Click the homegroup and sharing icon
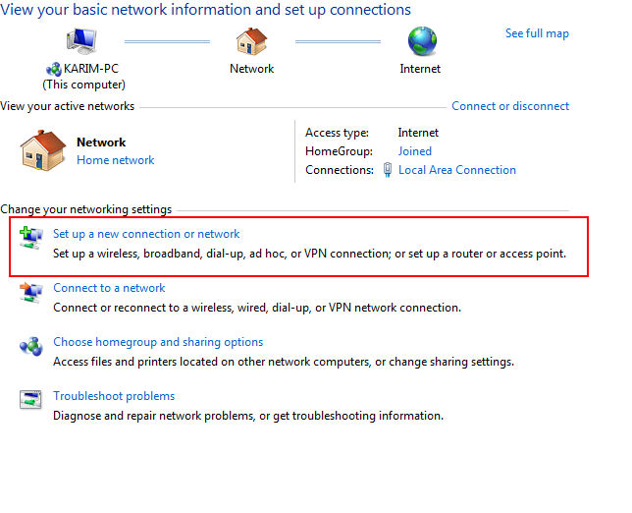The height and width of the screenshot is (513, 632). pos(31,346)
